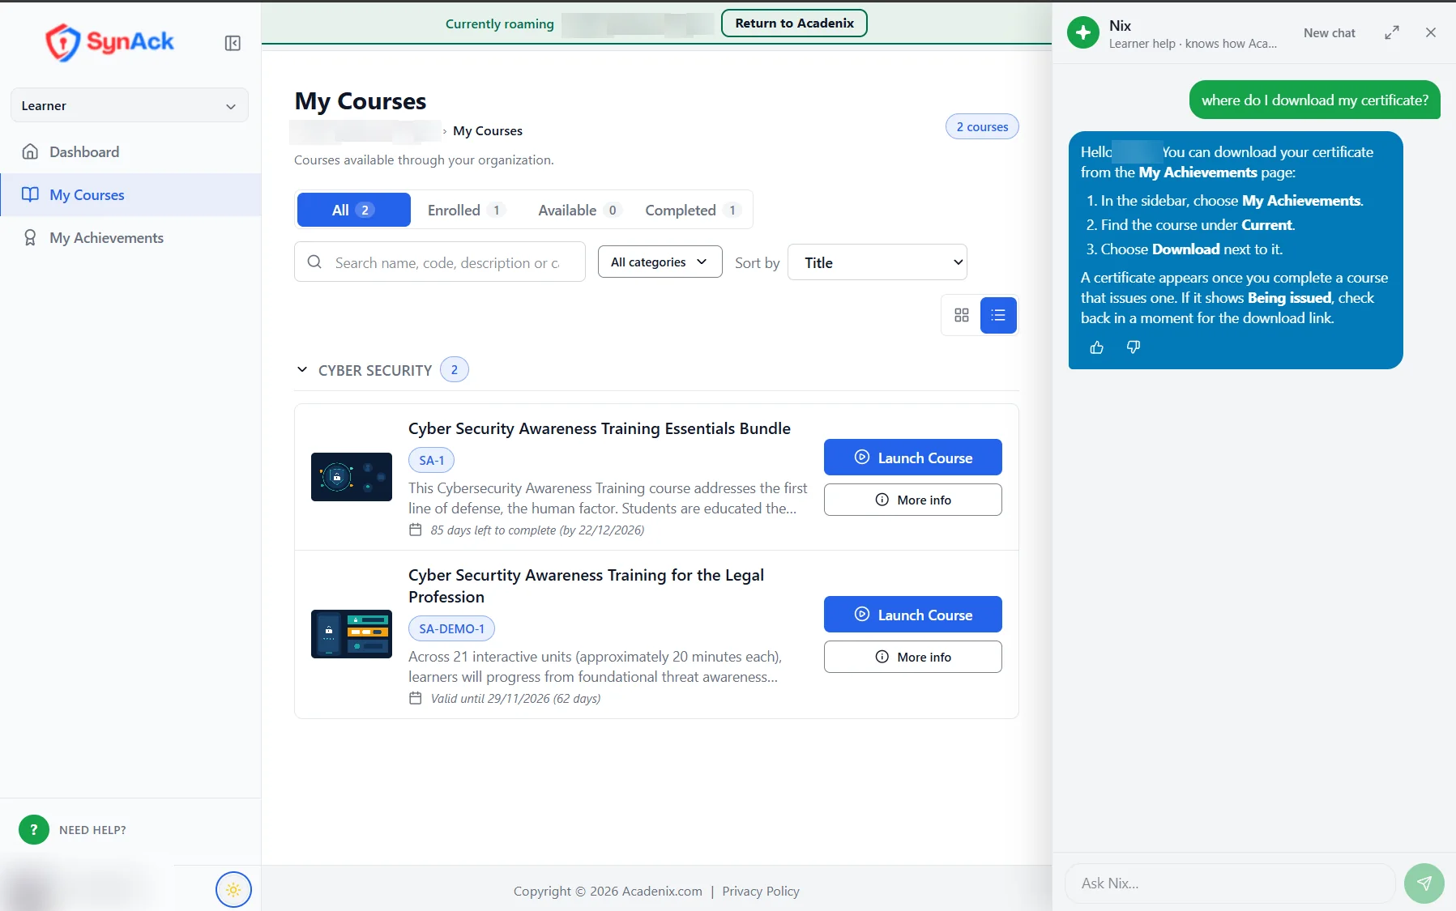Image resolution: width=1456 pixels, height=911 pixels.
Task: Expand the Nix chat panel
Action: (1392, 32)
